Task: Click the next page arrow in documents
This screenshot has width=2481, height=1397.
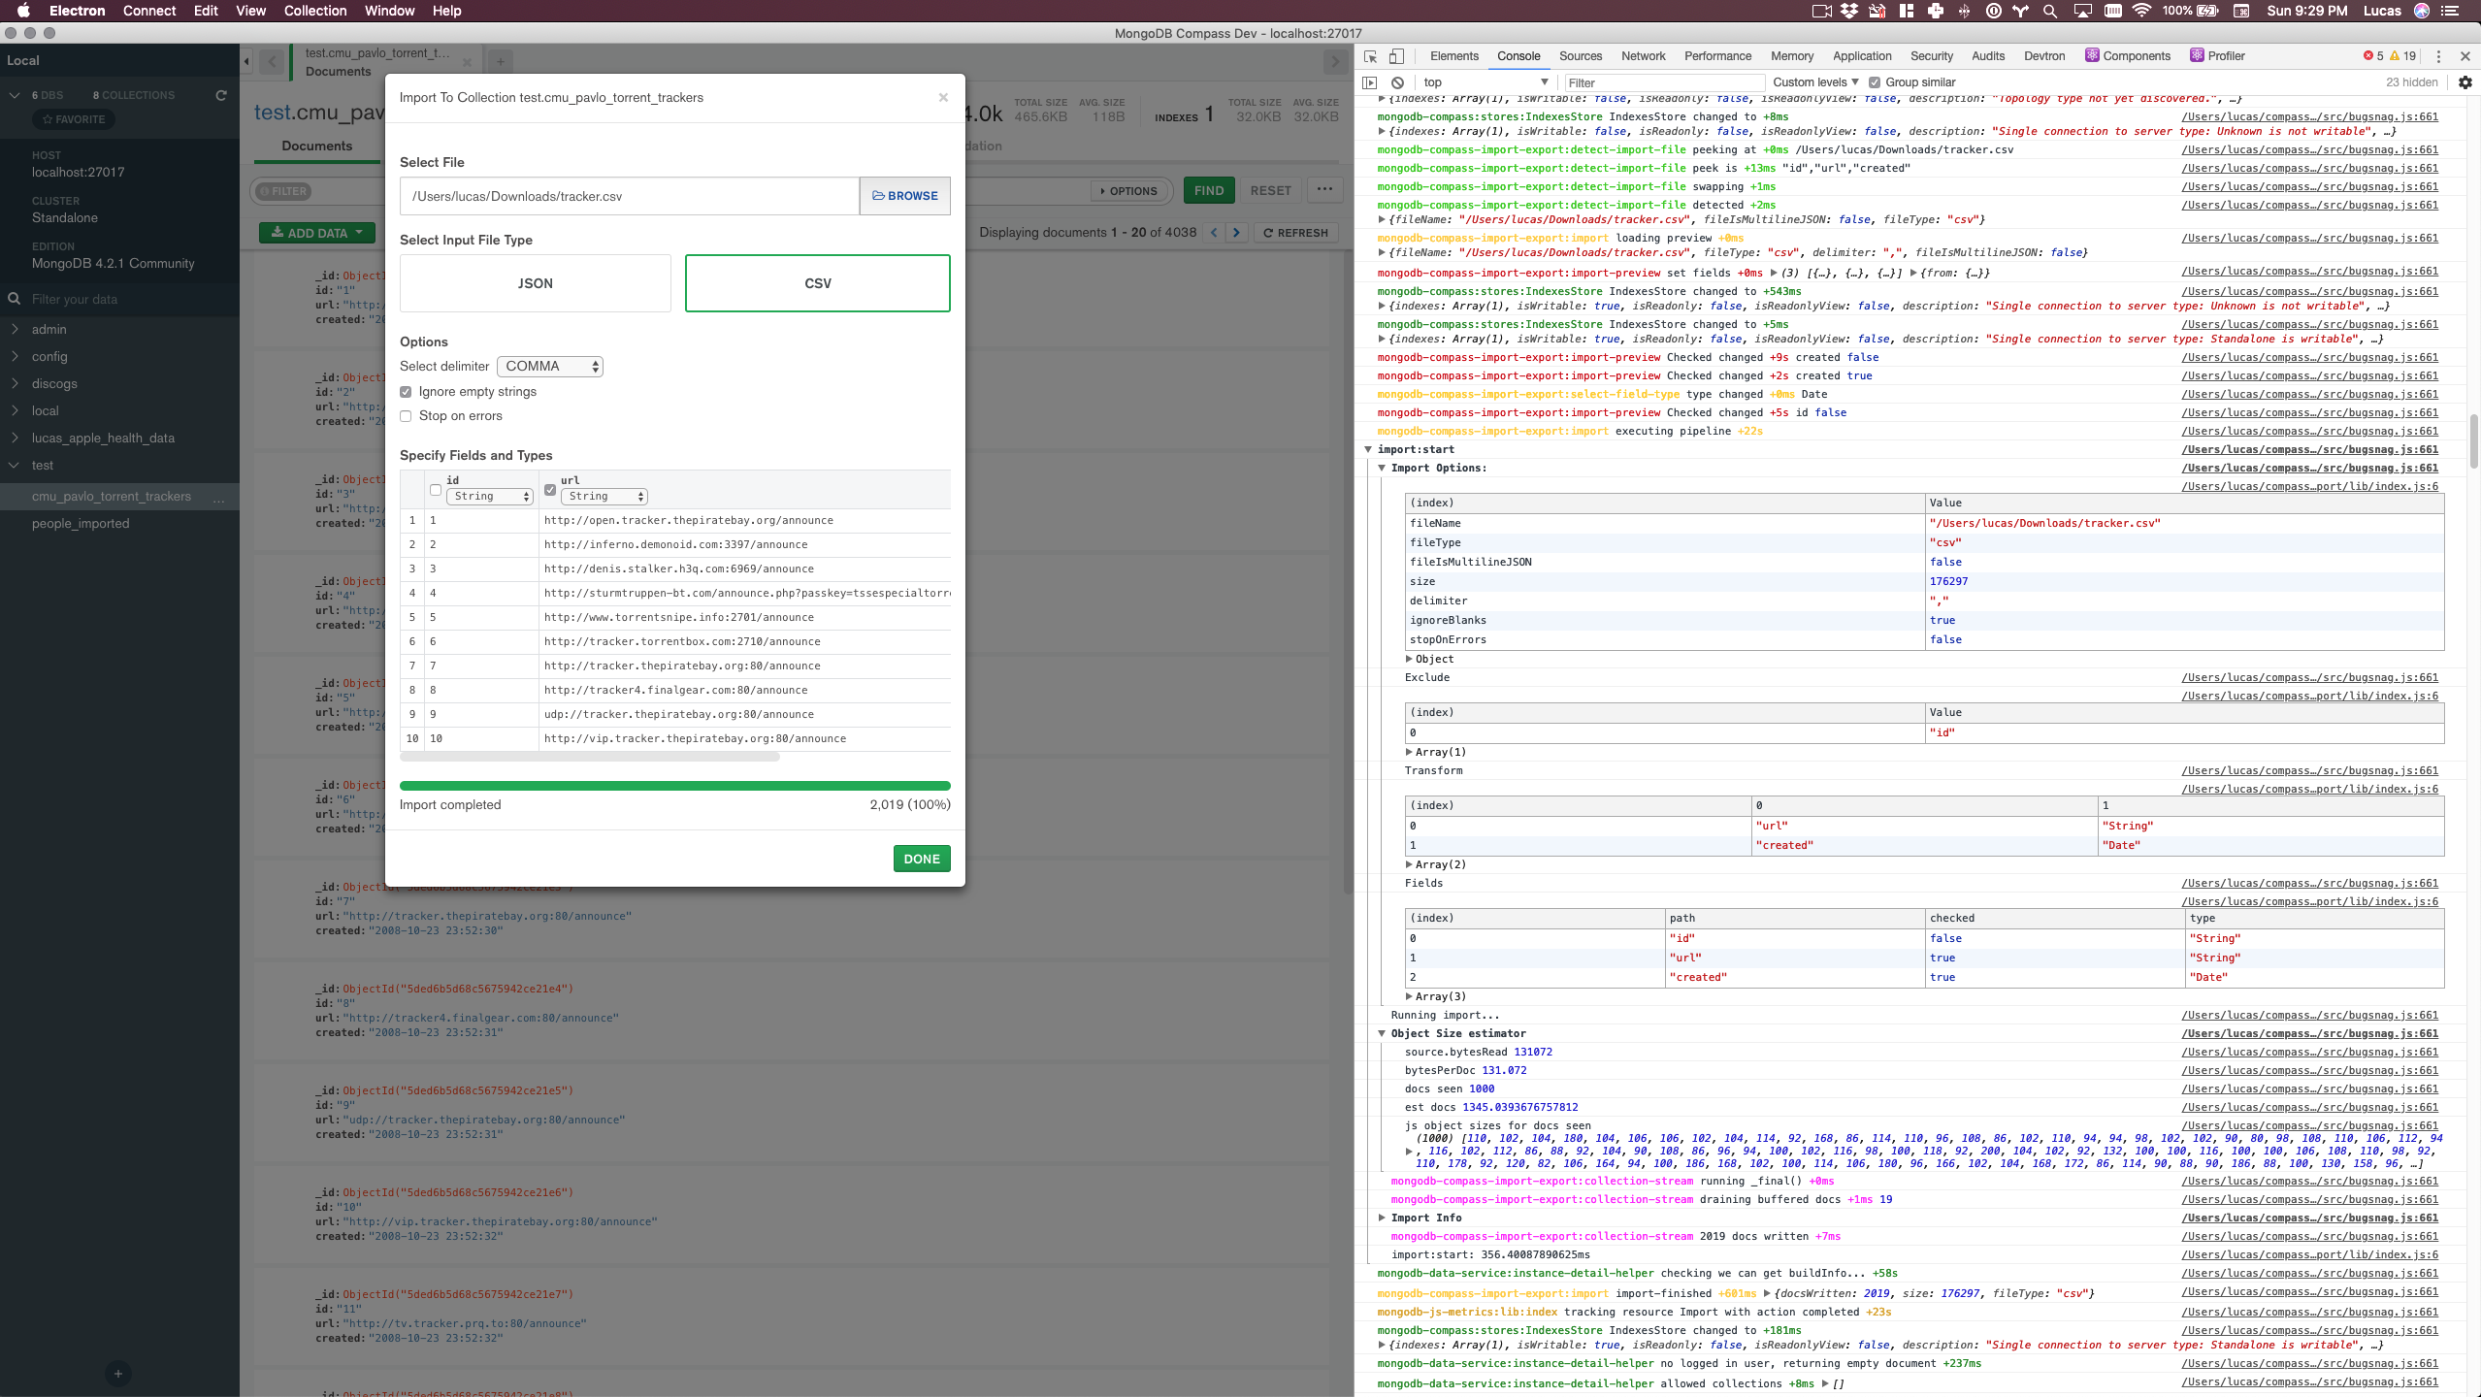Action: [x=1236, y=233]
